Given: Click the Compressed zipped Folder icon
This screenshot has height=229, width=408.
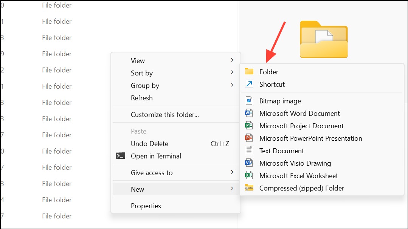Looking at the screenshot, I should point(249,188).
